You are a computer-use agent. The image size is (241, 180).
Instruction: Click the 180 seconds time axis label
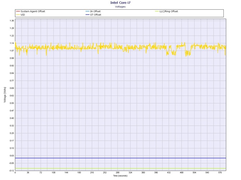coord(79,172)
